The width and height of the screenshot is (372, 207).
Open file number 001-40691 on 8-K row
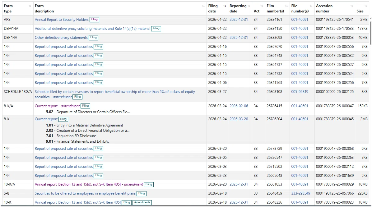[x=300, y=119]
